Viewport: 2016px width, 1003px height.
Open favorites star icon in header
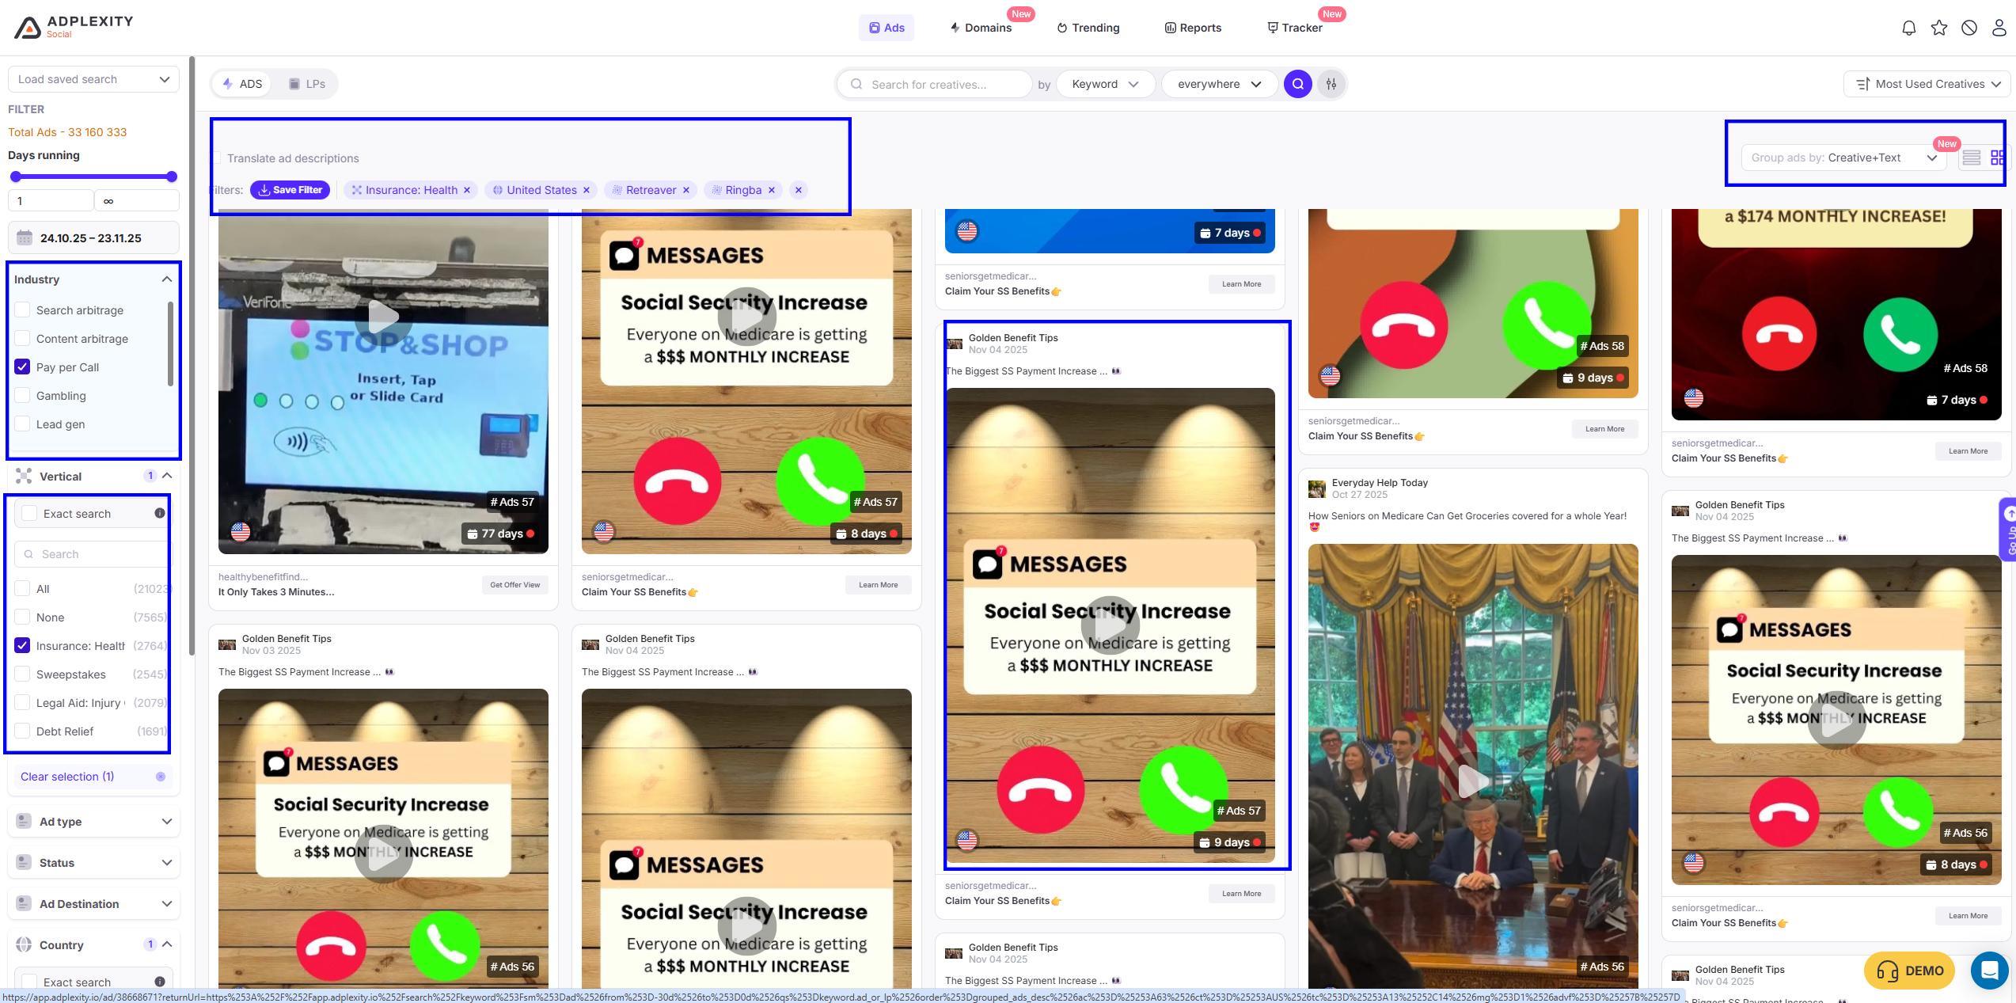(1938, 28)
